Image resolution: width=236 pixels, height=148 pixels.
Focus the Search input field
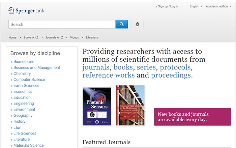point(62,24)
